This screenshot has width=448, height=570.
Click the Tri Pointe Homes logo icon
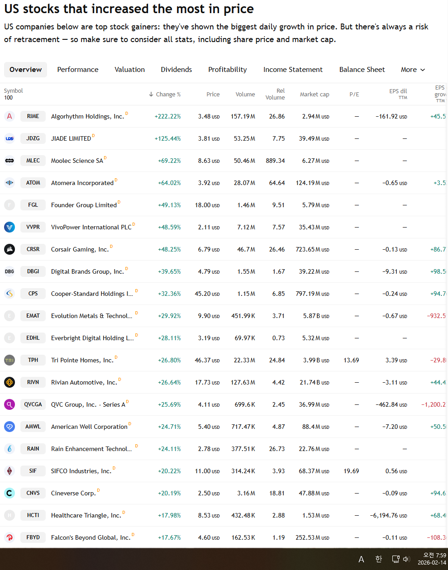click(10, 360)
